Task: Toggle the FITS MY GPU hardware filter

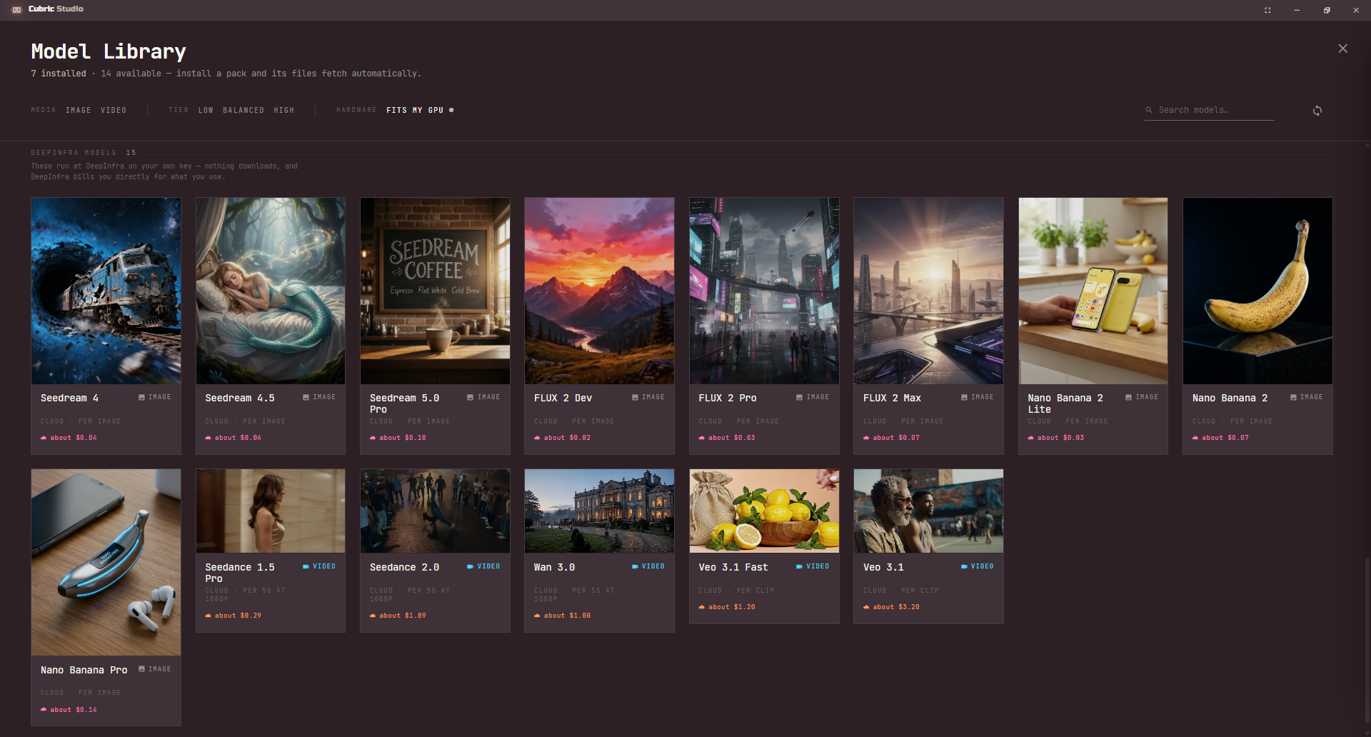Action: click(420, 110)
